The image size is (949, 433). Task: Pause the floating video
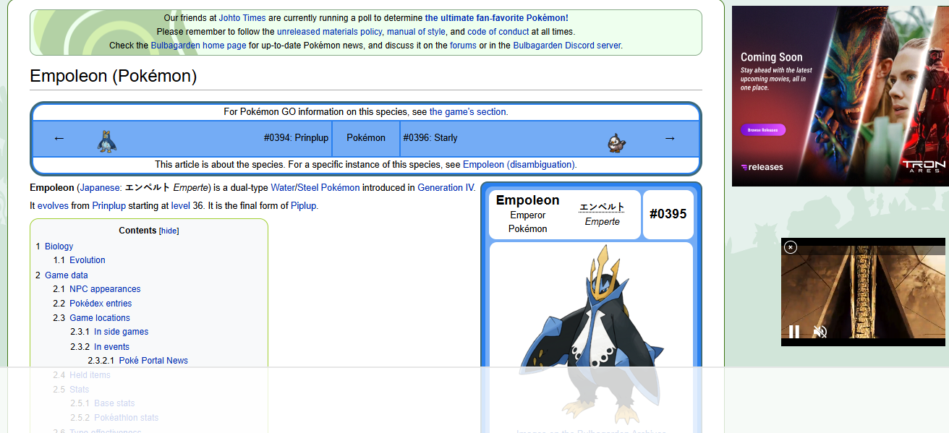click(794, 332)
